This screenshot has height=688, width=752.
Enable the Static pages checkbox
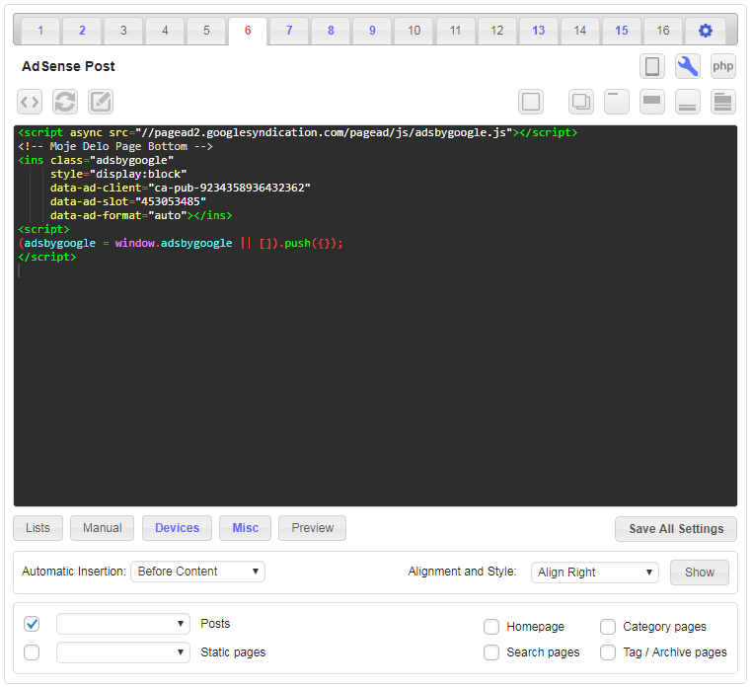pos(32,652)
